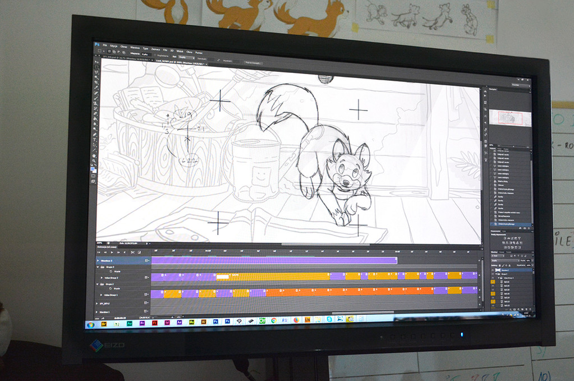Toggle Grupa 3 visibility eye in Layers panel
The image size is (574, 381).
point(493,274)
